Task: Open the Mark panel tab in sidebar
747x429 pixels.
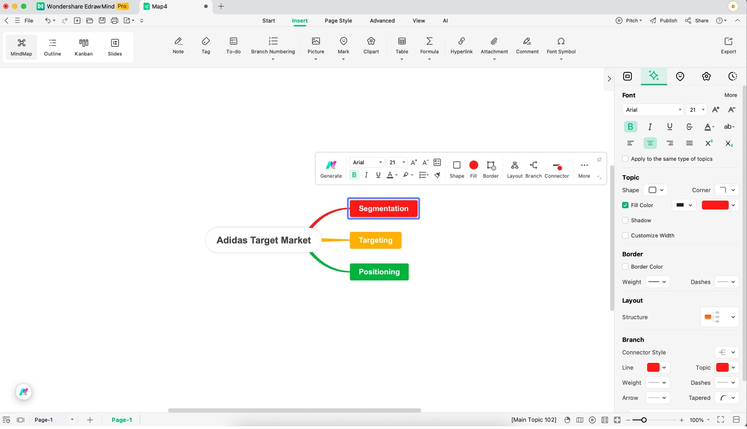Action: click(x=680, y=76)
